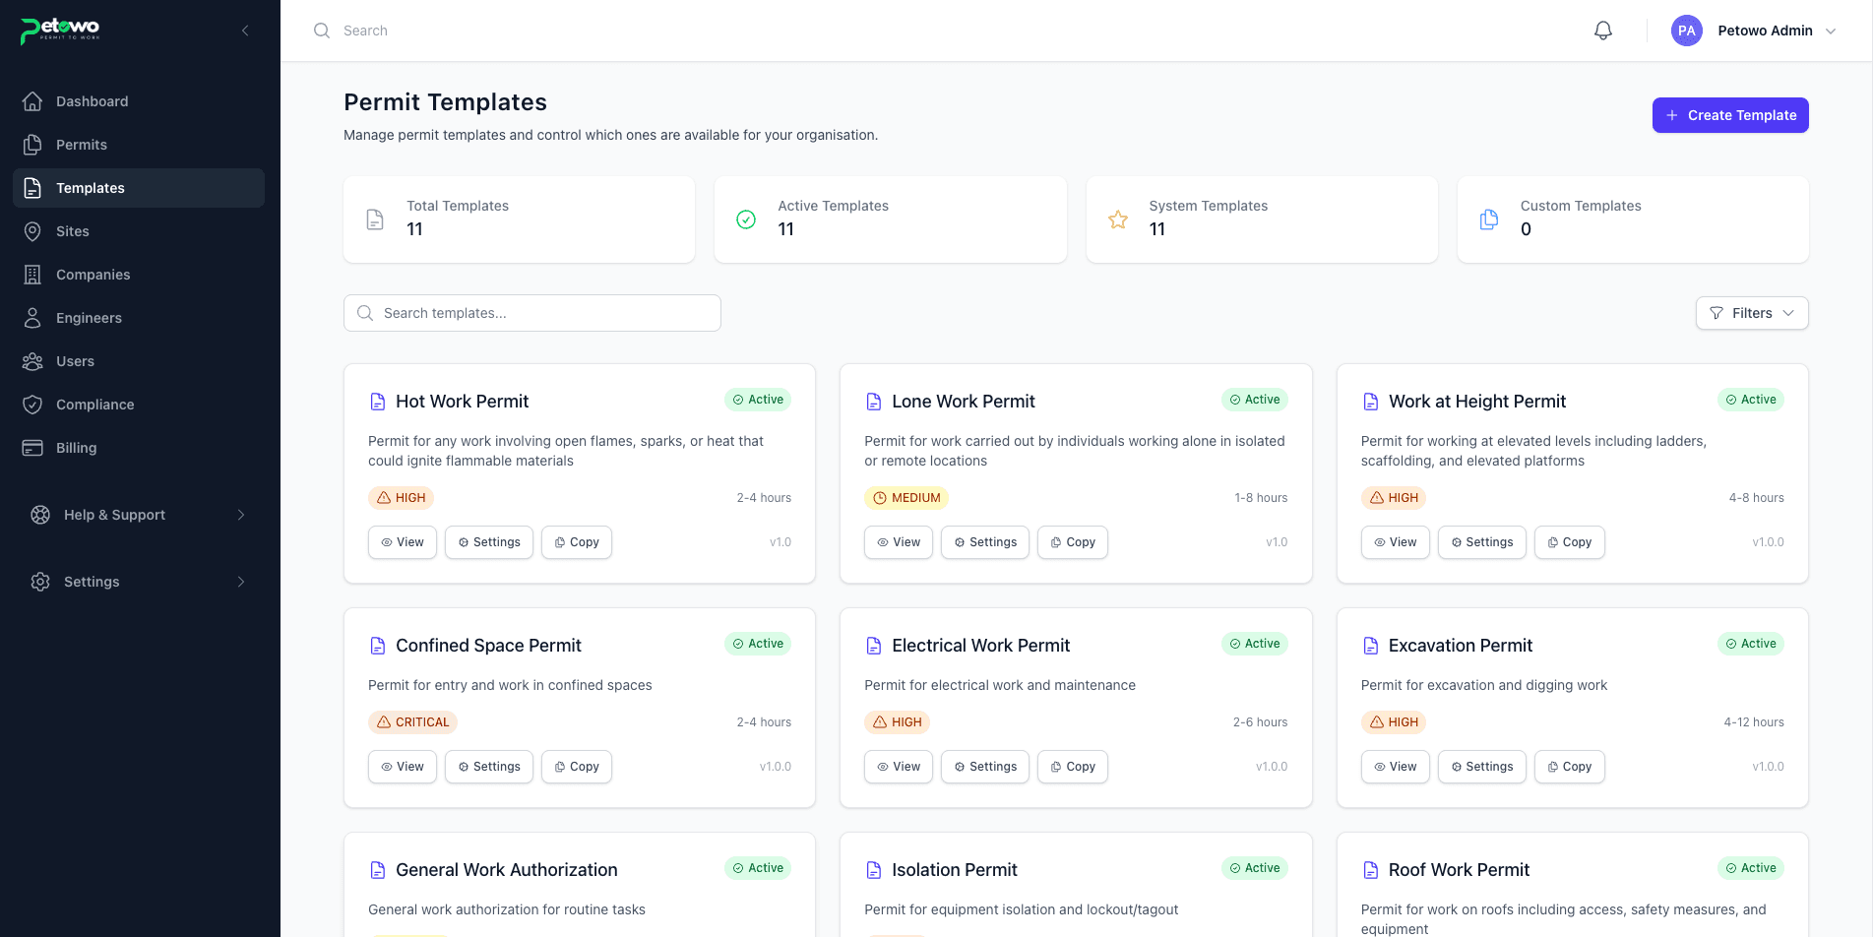This screenshot has width=1873, height=937.
Task: Click View on the Lone Work Permit card
Action: click(x=898, y=541)
